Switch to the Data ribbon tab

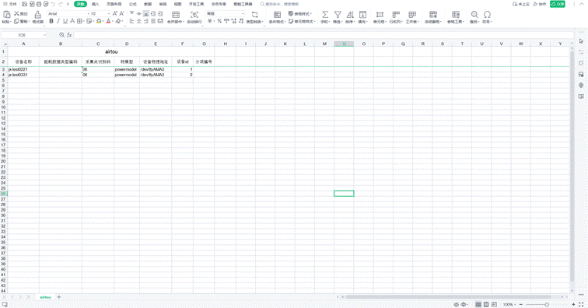148,4
